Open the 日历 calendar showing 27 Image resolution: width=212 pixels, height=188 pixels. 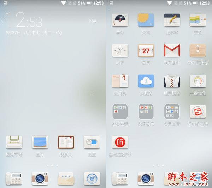coord(146,50)
